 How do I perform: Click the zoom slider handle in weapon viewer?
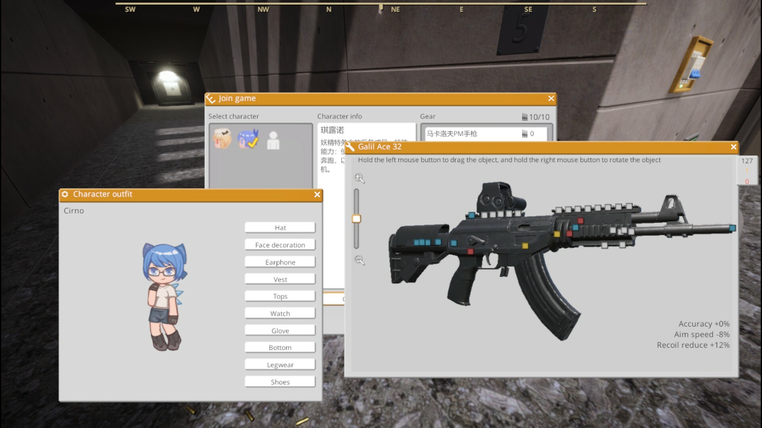(x=356, y=218)
